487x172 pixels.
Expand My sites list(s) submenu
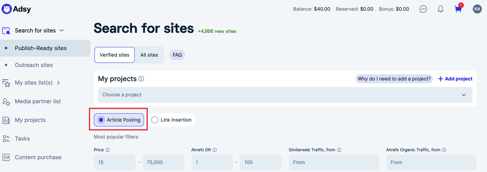click(58, 83)
